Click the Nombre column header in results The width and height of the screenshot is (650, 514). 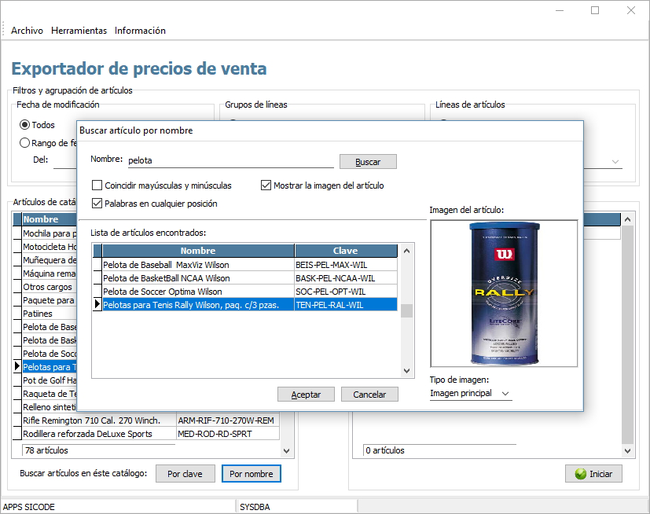[197, 251]
